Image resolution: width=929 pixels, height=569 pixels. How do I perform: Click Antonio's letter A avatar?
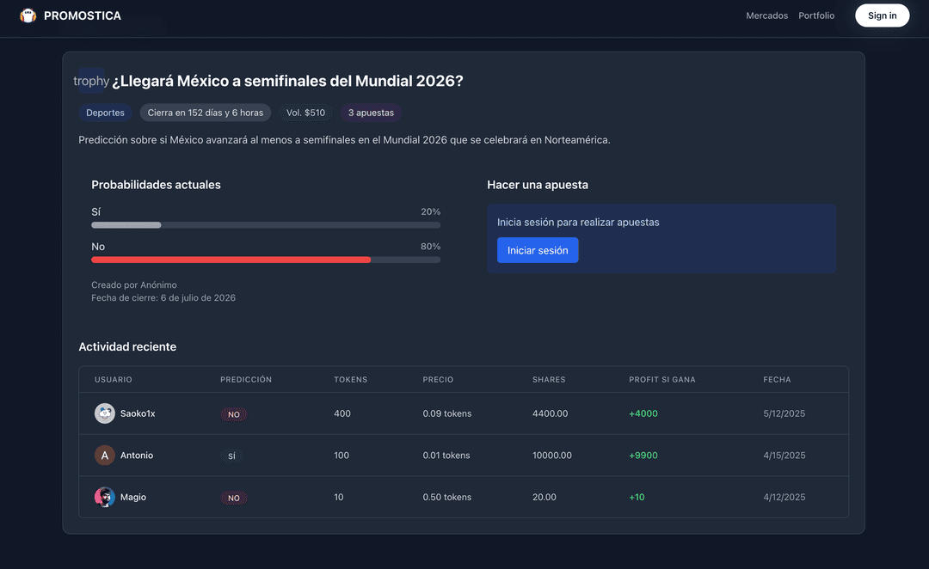[x=105, y=456]
